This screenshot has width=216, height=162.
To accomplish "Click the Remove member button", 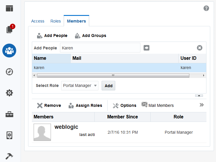I will click(49, 105).
